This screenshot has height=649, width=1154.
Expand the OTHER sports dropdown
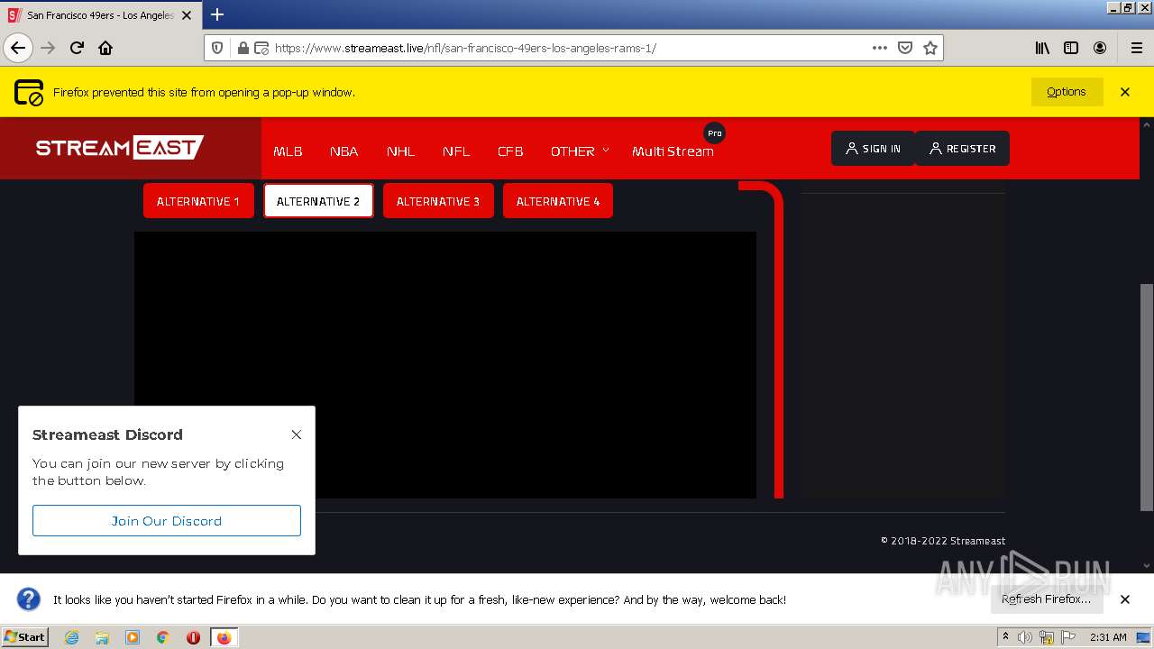(580, 151)
